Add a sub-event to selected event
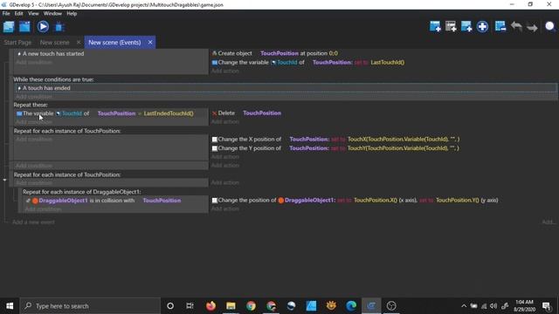The width and height of the screenshot is (559, 314). (x=451, y=26)
